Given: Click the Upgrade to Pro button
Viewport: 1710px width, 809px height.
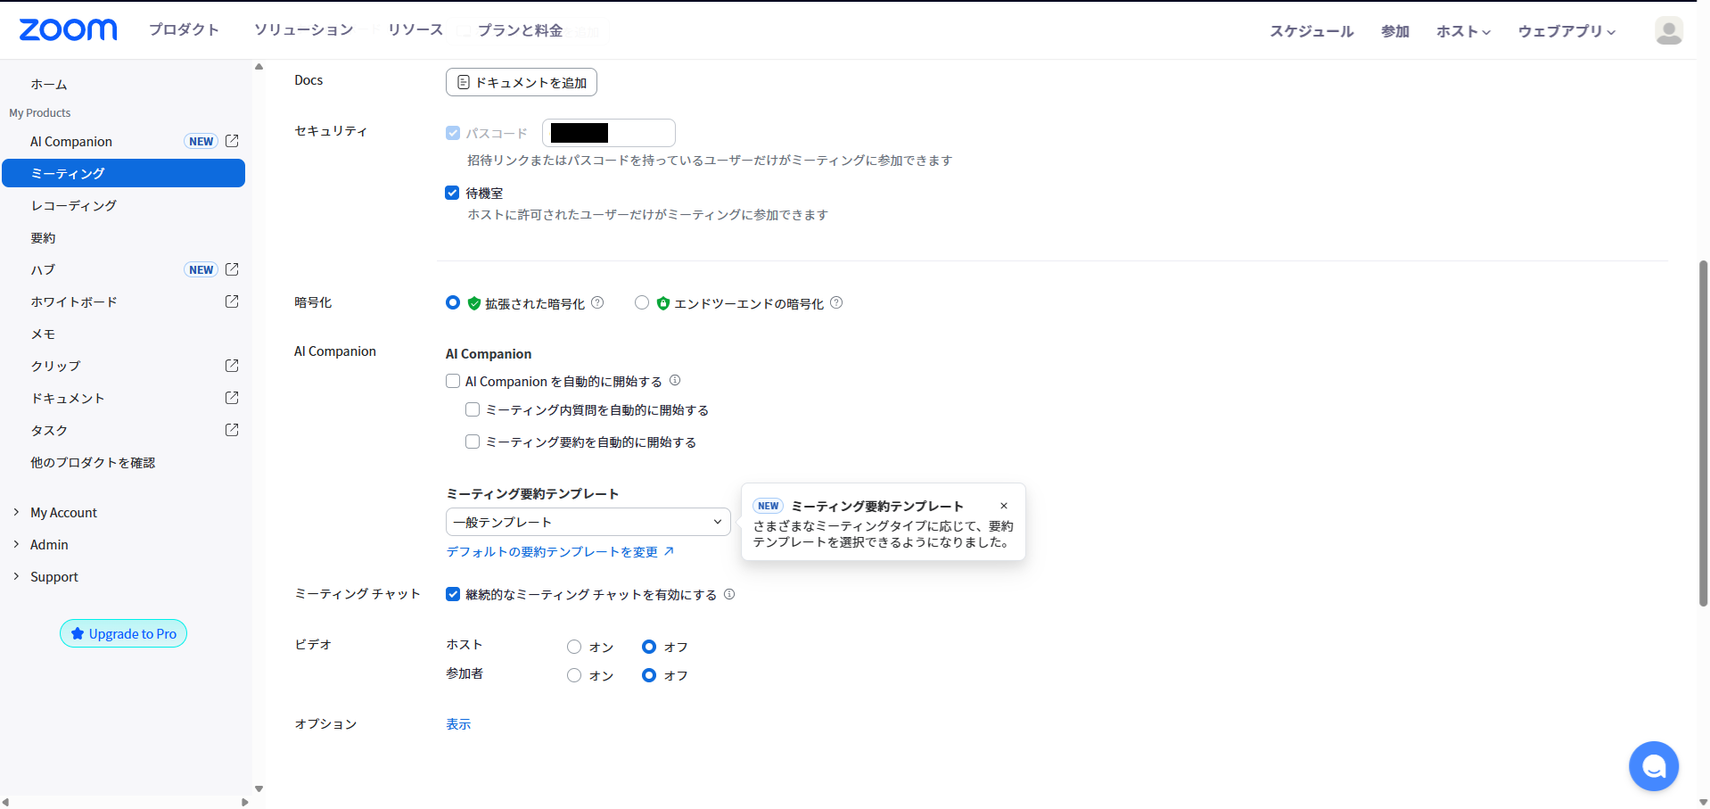Looking at the screenshot, I should tap(123, 633).
